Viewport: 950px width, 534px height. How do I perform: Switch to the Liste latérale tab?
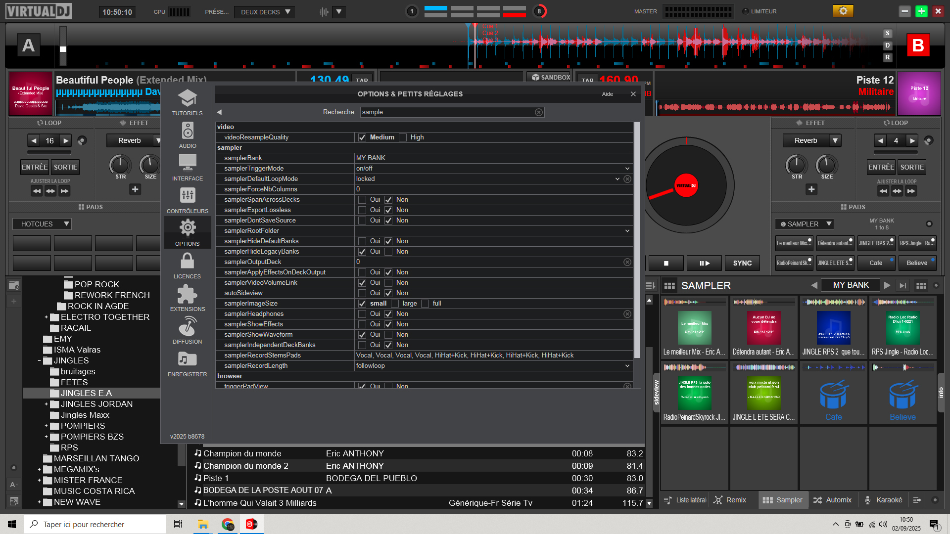685,500
